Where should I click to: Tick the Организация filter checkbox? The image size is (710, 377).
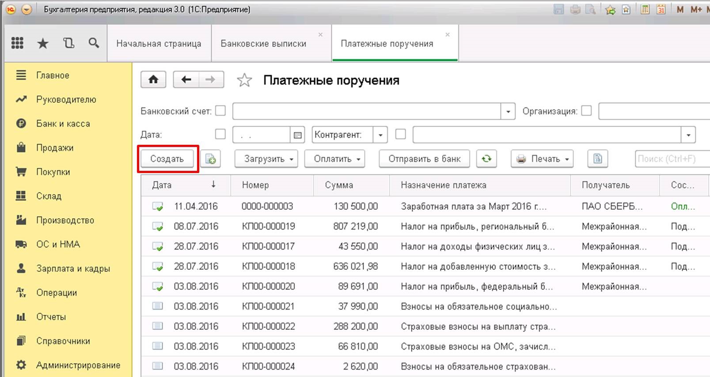pos(586,111)
